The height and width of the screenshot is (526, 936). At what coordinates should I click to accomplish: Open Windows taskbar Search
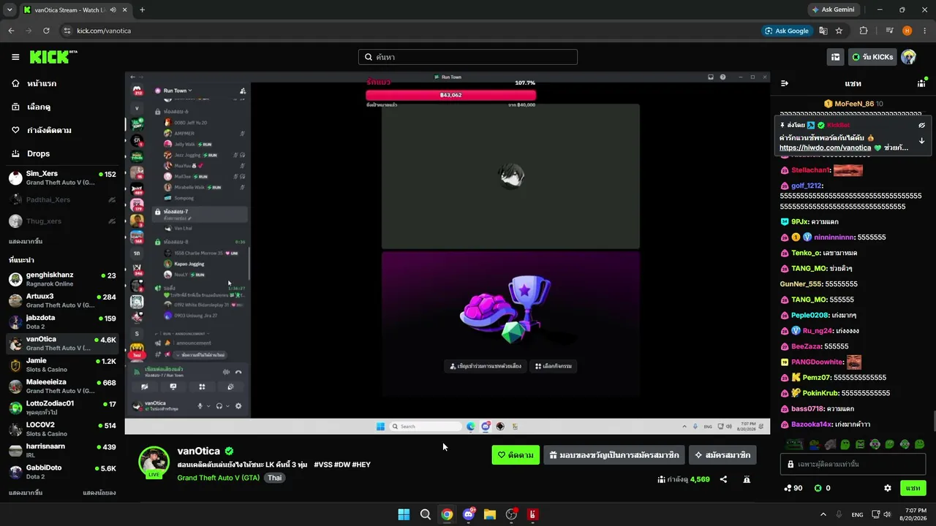[x=425, y=514]
